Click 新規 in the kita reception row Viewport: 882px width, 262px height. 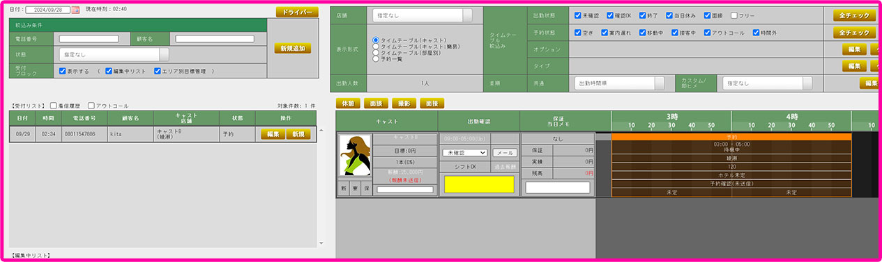pos(298,134)
